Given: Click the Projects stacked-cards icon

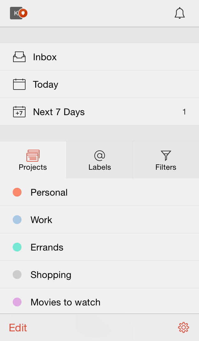Looking at the screenshot, I should point(33,155).
